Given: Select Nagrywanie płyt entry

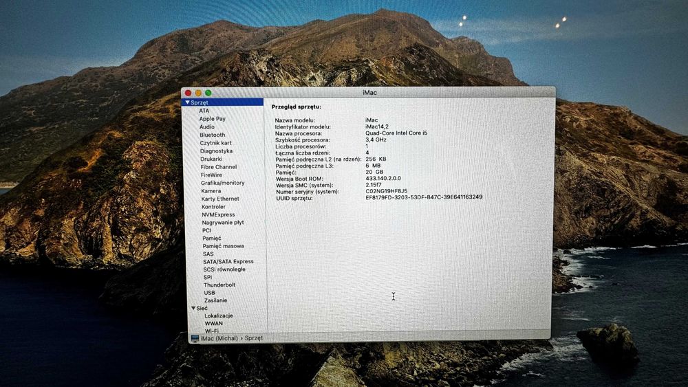Looking at the screenshot, I should point(223,223).
